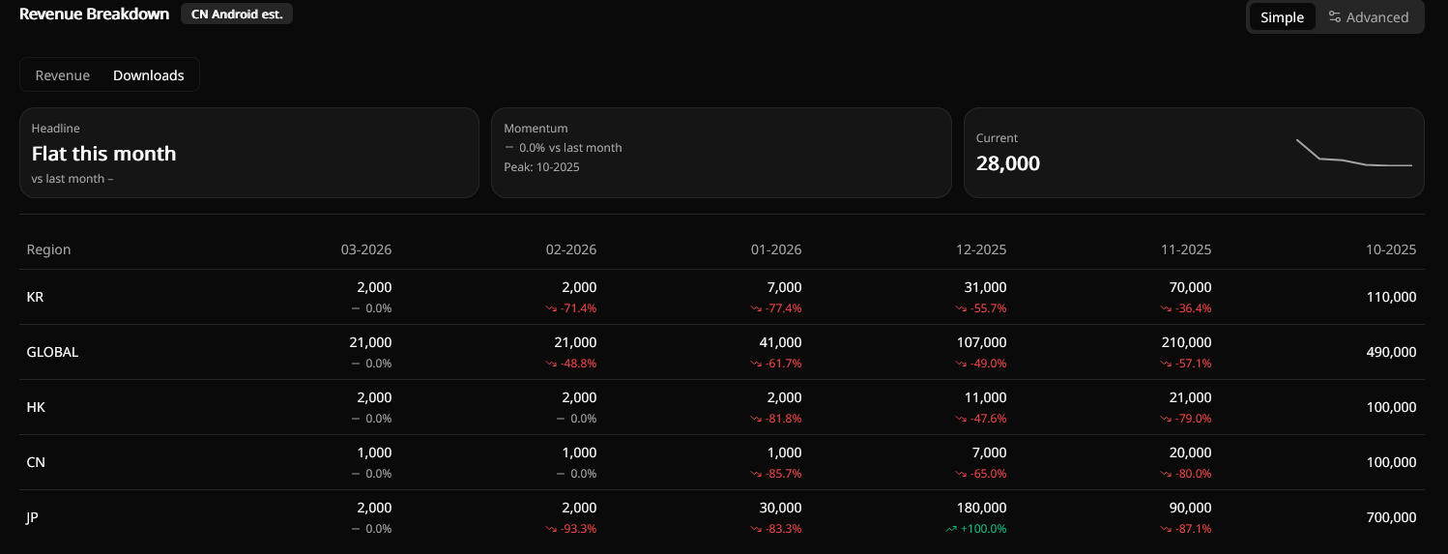Click HK 11-2025 value 21,000
1448x554 pixels.
(x=1190, y=397)
